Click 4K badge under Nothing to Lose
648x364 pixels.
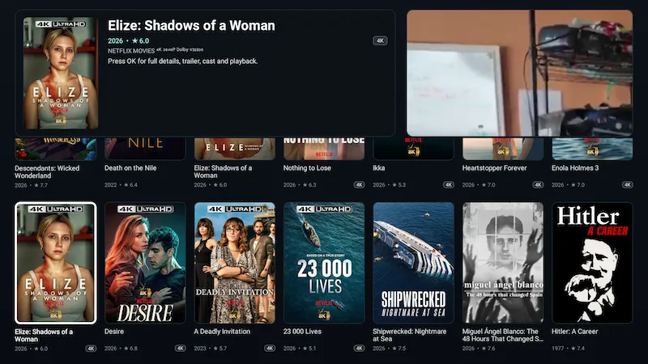359,185
